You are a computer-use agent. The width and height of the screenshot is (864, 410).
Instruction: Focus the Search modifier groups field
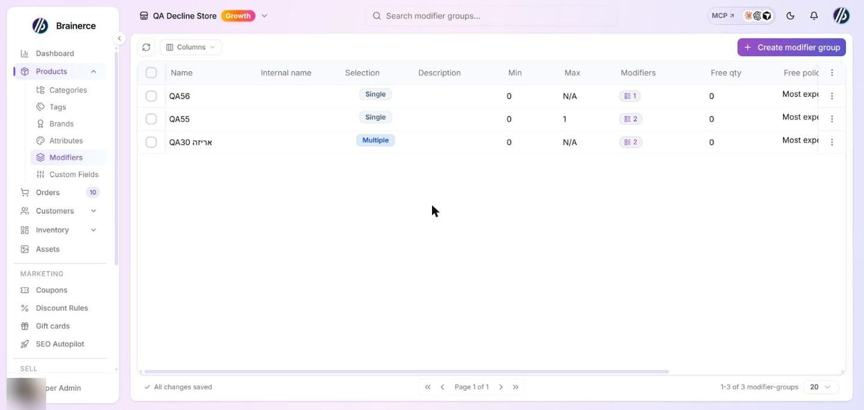click(491, 16)
